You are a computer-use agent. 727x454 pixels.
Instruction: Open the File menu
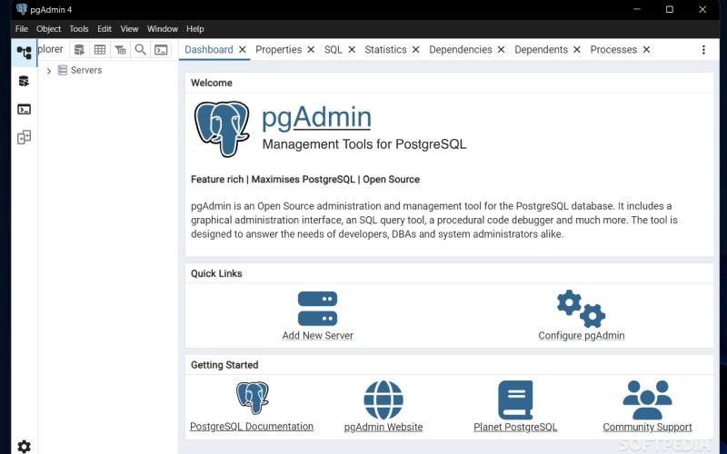pyautogui.click(x=21, y=29)
